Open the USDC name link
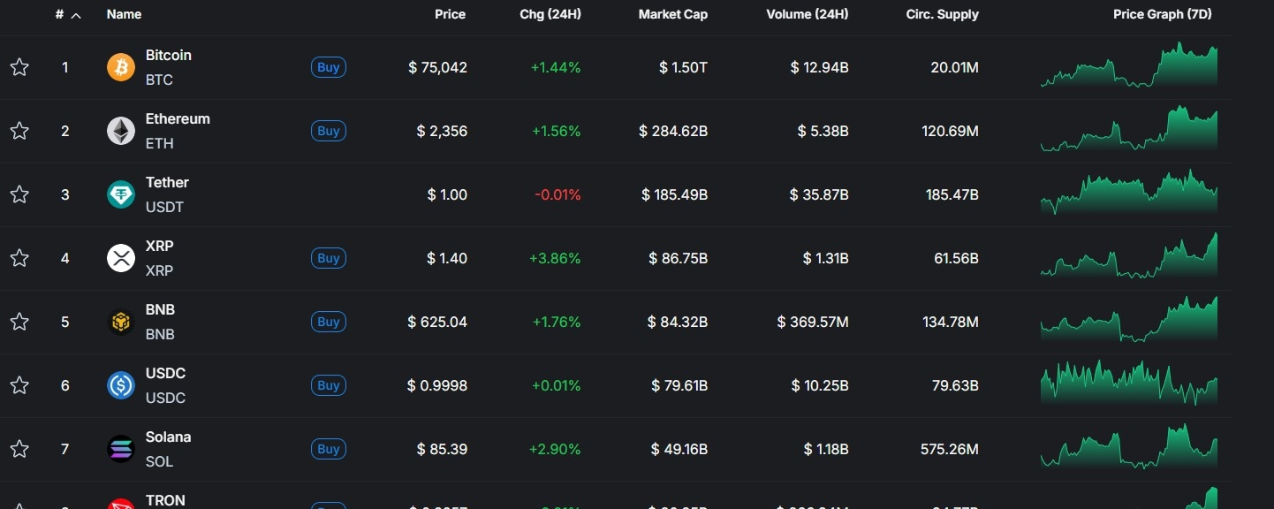Screen dimensions: 1274x509 165,374
